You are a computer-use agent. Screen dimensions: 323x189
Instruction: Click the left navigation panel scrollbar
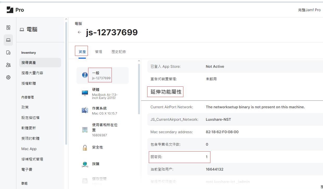point(66,83)
